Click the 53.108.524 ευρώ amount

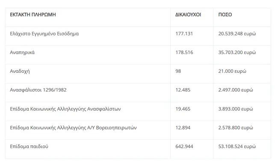pyautogui.click(x=237, y=147)
